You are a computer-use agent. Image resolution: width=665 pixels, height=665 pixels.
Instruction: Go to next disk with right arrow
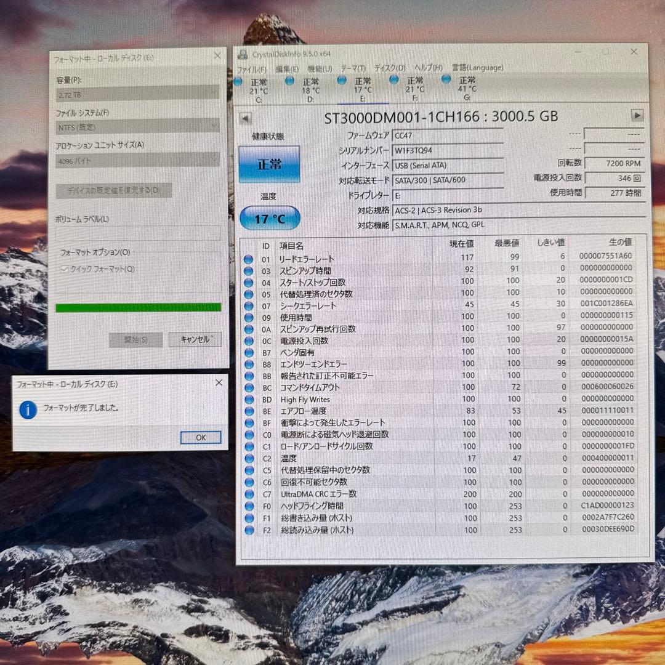(x=637, y=115)
